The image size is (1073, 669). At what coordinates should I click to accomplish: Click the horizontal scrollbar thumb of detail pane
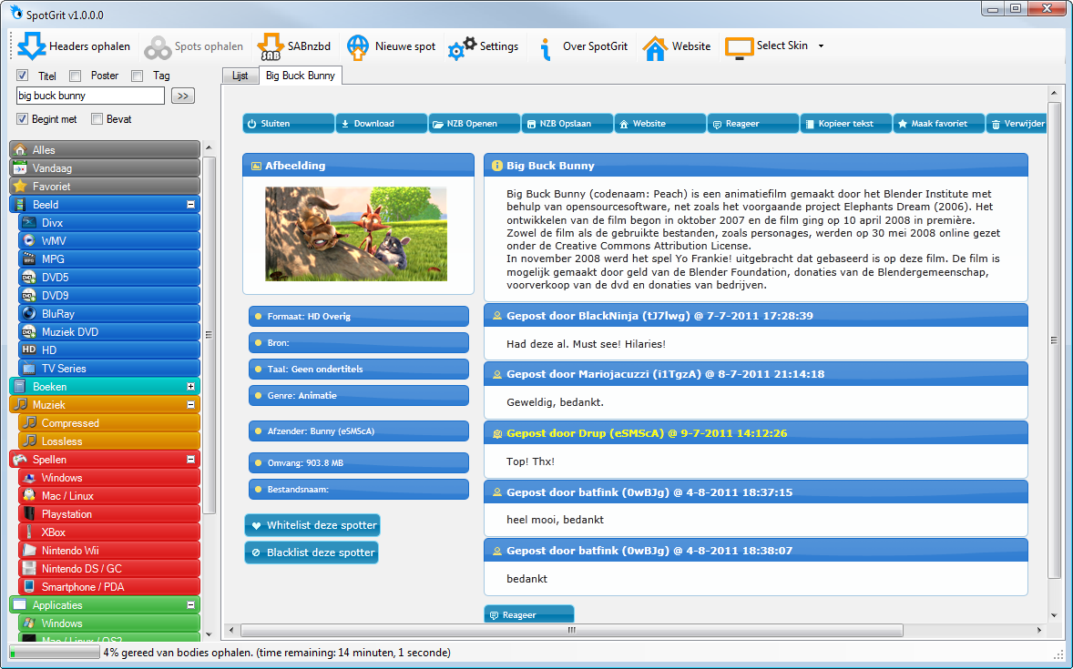point(572,630)
